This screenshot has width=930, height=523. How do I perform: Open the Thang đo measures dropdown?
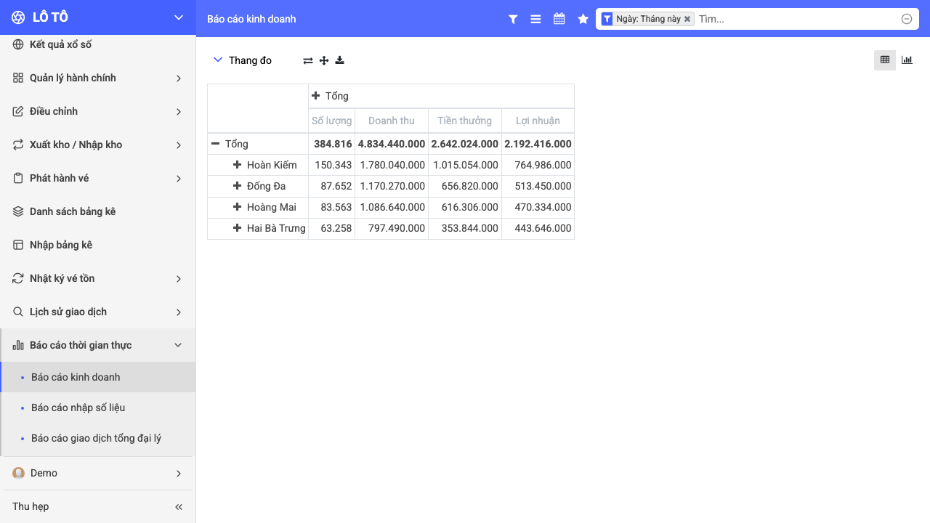[243, 60]
